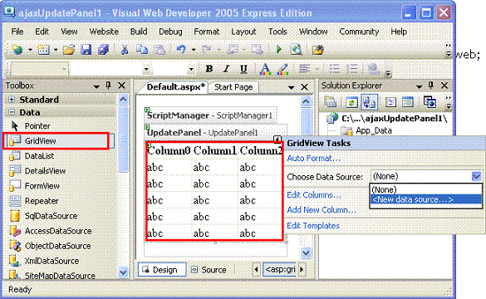
Task: Switch to Design view
Action: [x=162, y=270]
